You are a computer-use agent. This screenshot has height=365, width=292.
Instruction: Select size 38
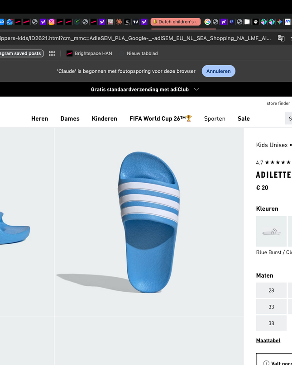pos(271,323)
